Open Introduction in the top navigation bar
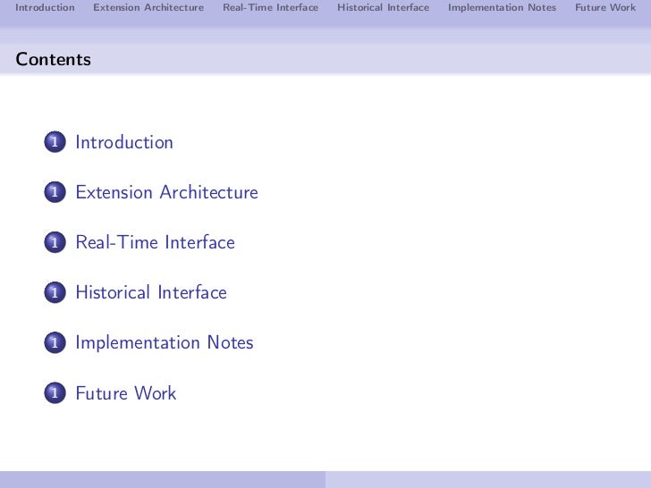This screenshot has width=651, height=488. [45, 7]
